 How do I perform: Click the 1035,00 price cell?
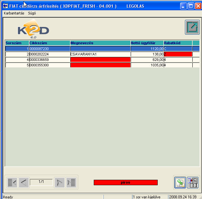[x=147, y=65]
